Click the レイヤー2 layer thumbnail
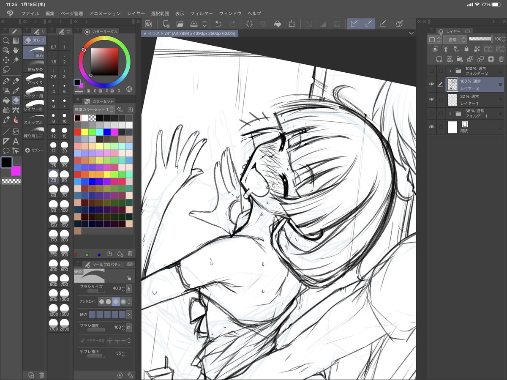 (x=452, y=84)
